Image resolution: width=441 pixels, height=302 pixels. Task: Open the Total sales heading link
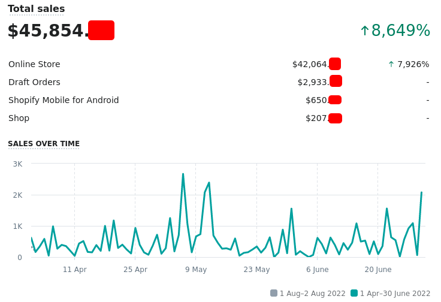pos(36,9)
